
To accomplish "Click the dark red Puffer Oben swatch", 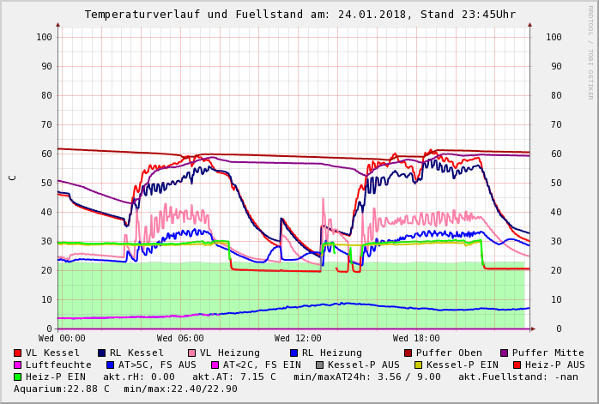I will point(408,353).
